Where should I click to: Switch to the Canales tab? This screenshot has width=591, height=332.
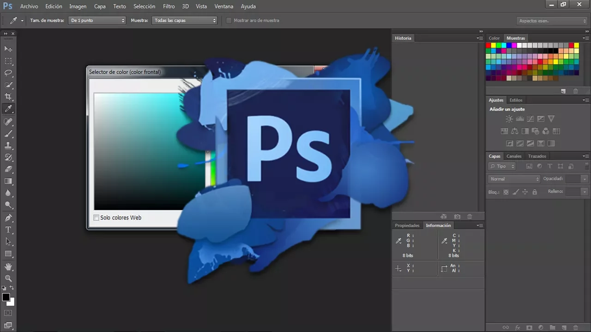514,156
